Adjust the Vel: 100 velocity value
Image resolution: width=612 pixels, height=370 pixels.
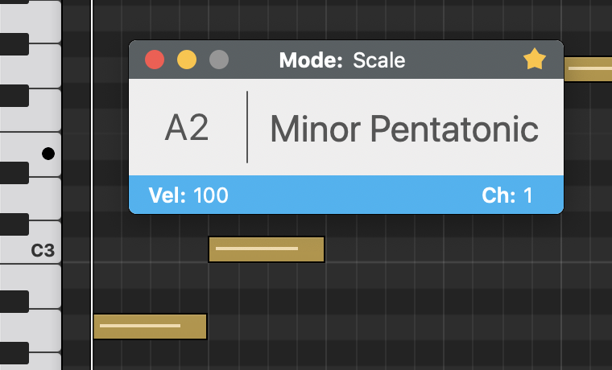(188, 195)
